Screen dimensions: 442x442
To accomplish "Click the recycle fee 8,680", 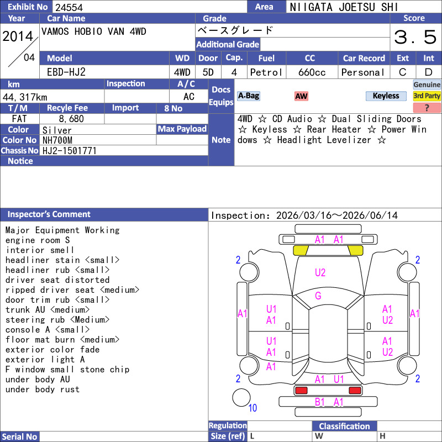I will pyautogui.click(x=71, y=119).
